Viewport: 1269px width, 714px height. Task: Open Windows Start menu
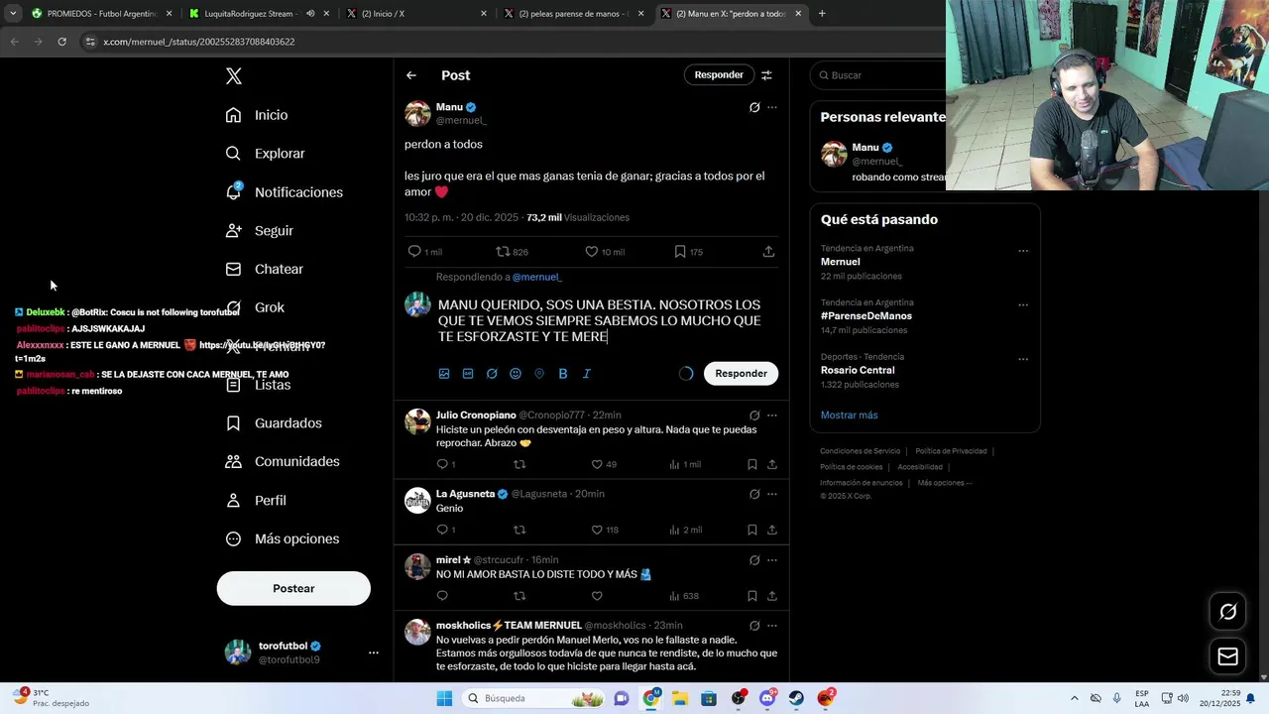click(444, 698)
